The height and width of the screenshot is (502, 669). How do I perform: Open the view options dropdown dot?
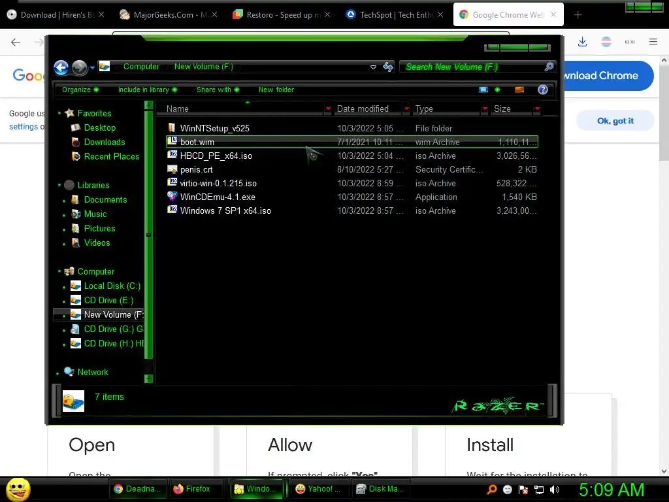tap(497, 90)
